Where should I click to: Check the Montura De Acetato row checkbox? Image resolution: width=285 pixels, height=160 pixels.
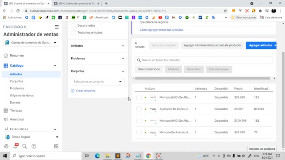[x=139, y=132]
